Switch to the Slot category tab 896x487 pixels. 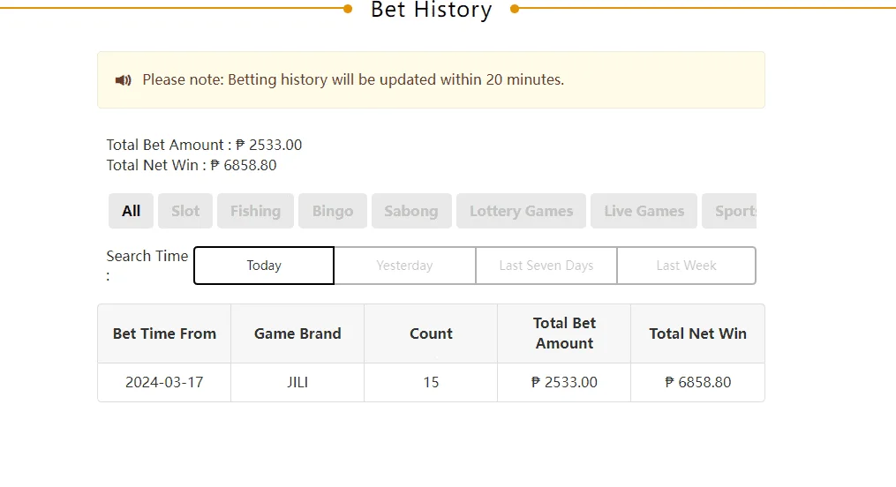(185, 211)
